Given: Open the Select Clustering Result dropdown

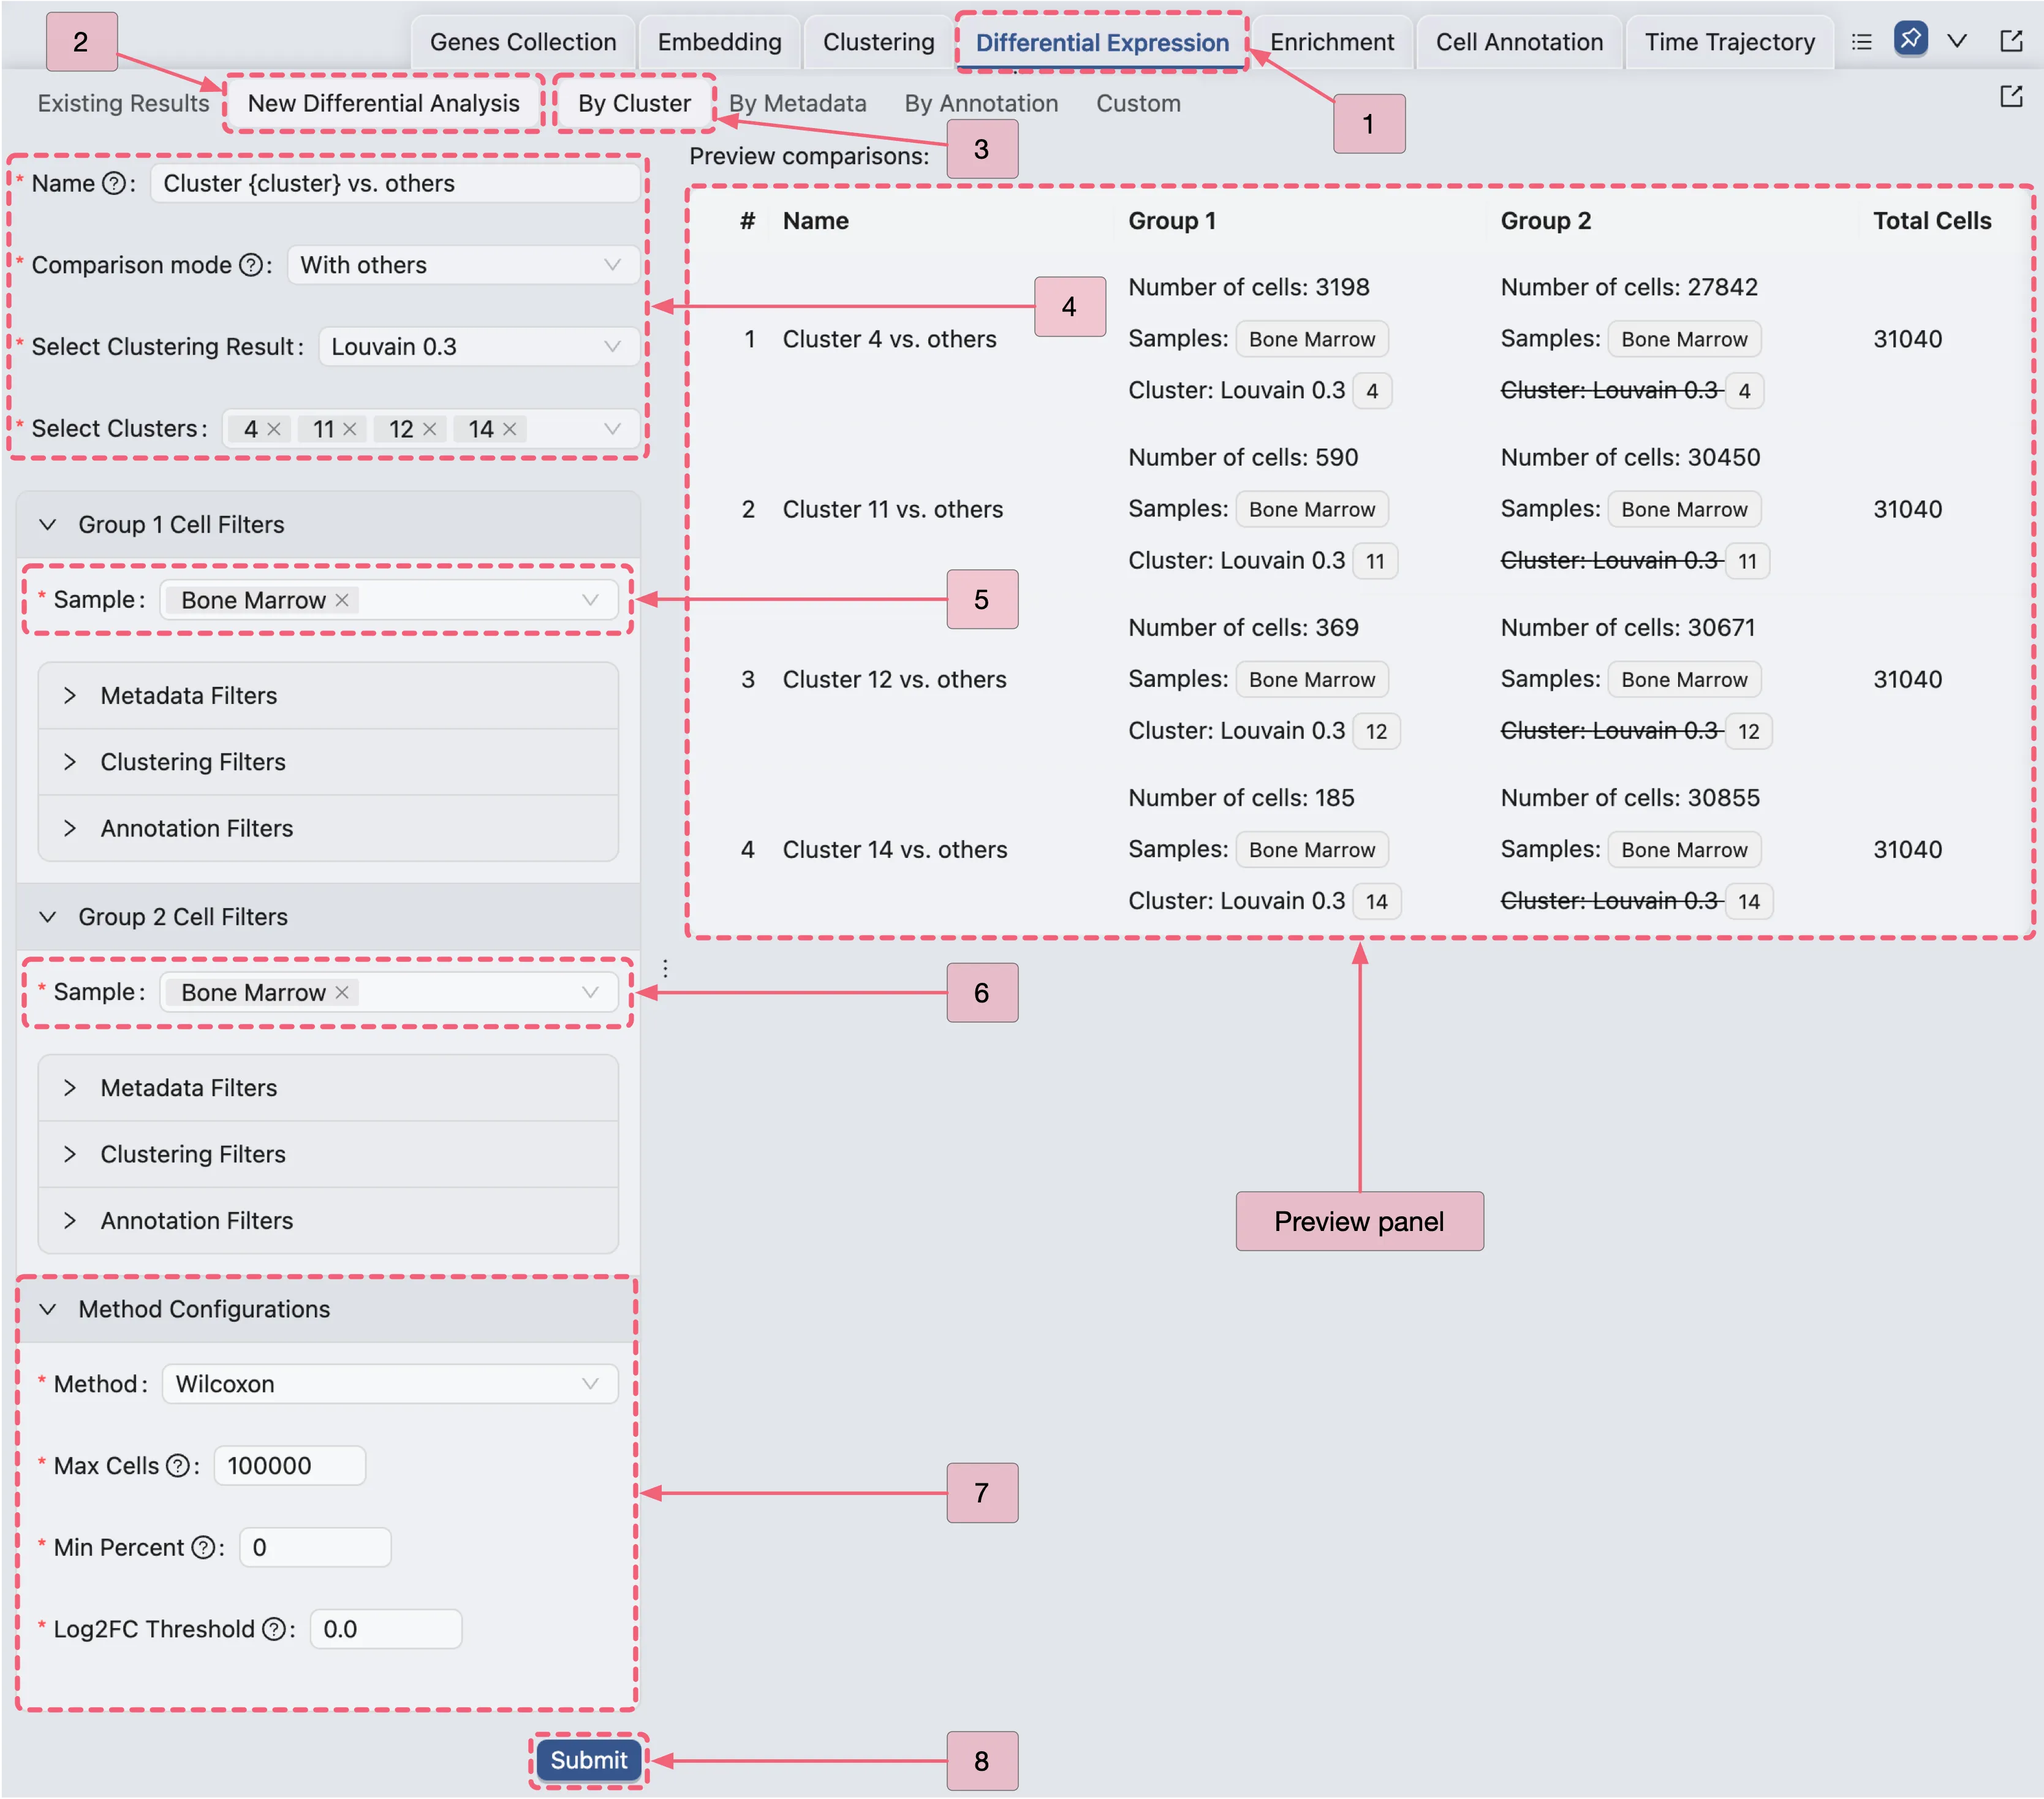Looking at the screenshot, I should coord(478,347).
